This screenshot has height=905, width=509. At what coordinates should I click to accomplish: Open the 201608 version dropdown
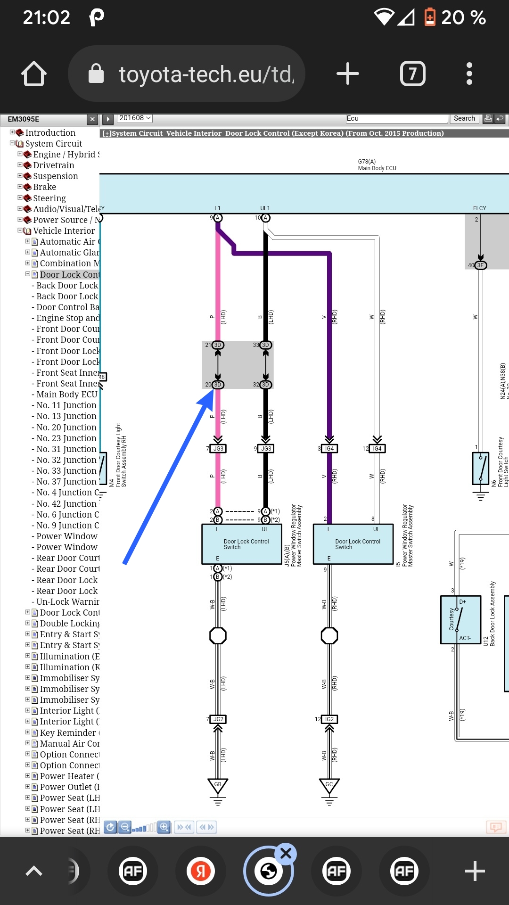[x=135, y=118]
